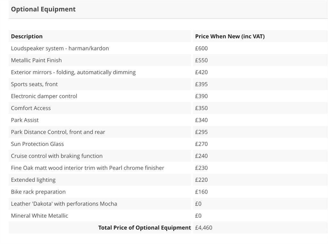Select the Metallic Paint Finish row
This screenshot has height=244, width=328.
click(x=36, y=60)
